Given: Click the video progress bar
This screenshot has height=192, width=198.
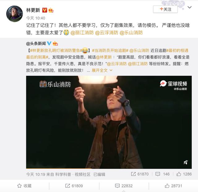Looking at the screenshot, I should pyautogui.click(x=109, y=169).
